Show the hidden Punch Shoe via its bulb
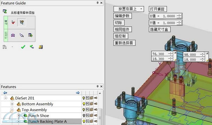212x125 pixels. [84, 116]
